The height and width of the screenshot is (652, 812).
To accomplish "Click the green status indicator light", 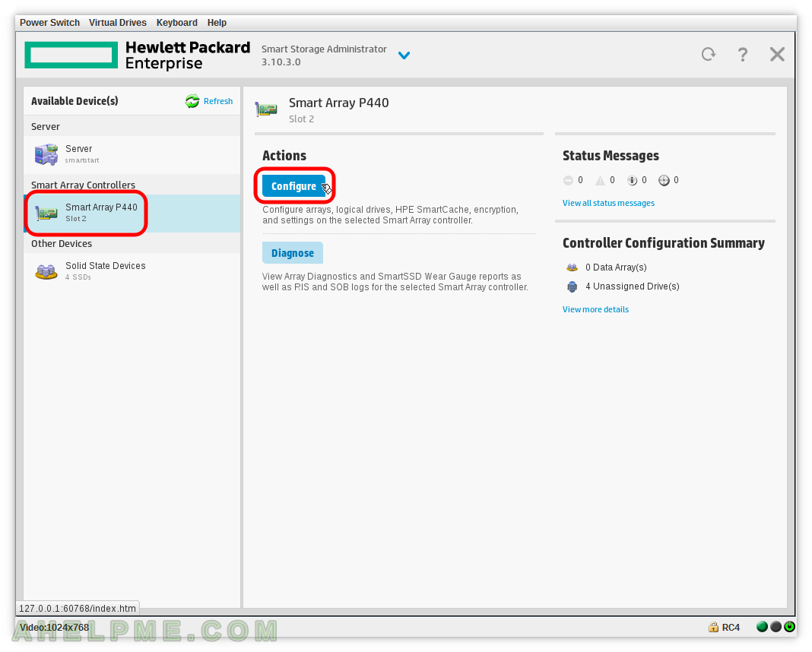I will [762, 627].
